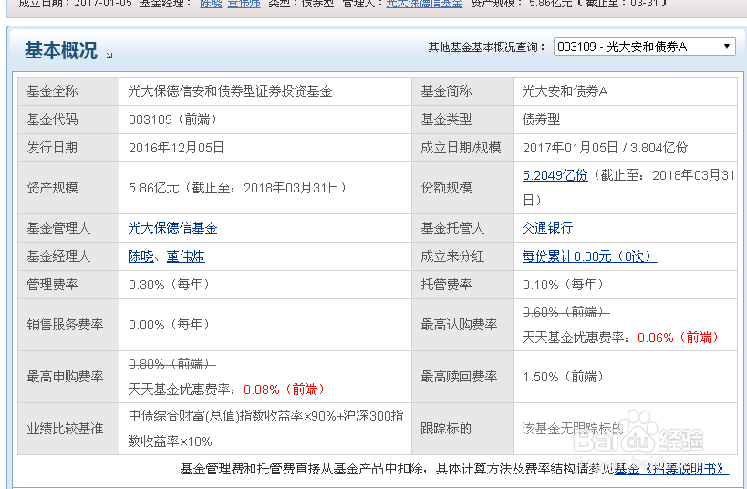Screen dimensions: 747x489
Task: Select fund code 003109（前端）
Action: tap(174, 120)
